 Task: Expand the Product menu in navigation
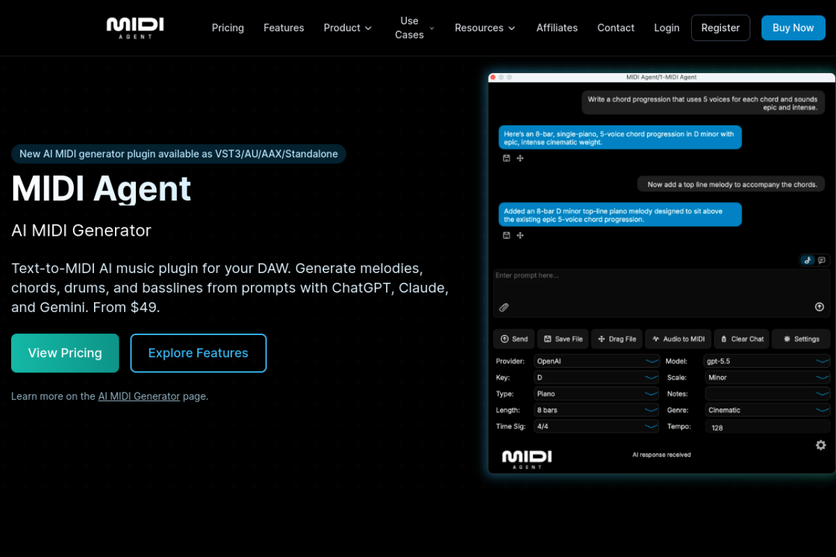pyautogui.click(x=347, y=28)
